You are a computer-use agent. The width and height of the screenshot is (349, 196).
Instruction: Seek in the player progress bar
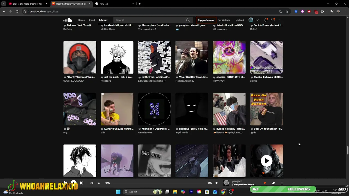click(159, 183)
